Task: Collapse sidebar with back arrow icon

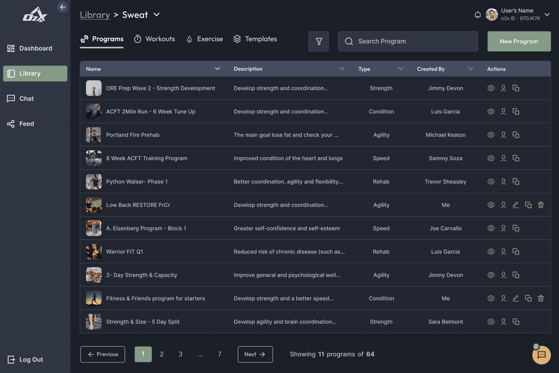Action: tap(63, 7)
